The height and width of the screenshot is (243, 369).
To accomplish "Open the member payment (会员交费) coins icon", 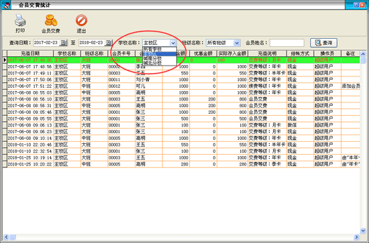I will 51,21.
